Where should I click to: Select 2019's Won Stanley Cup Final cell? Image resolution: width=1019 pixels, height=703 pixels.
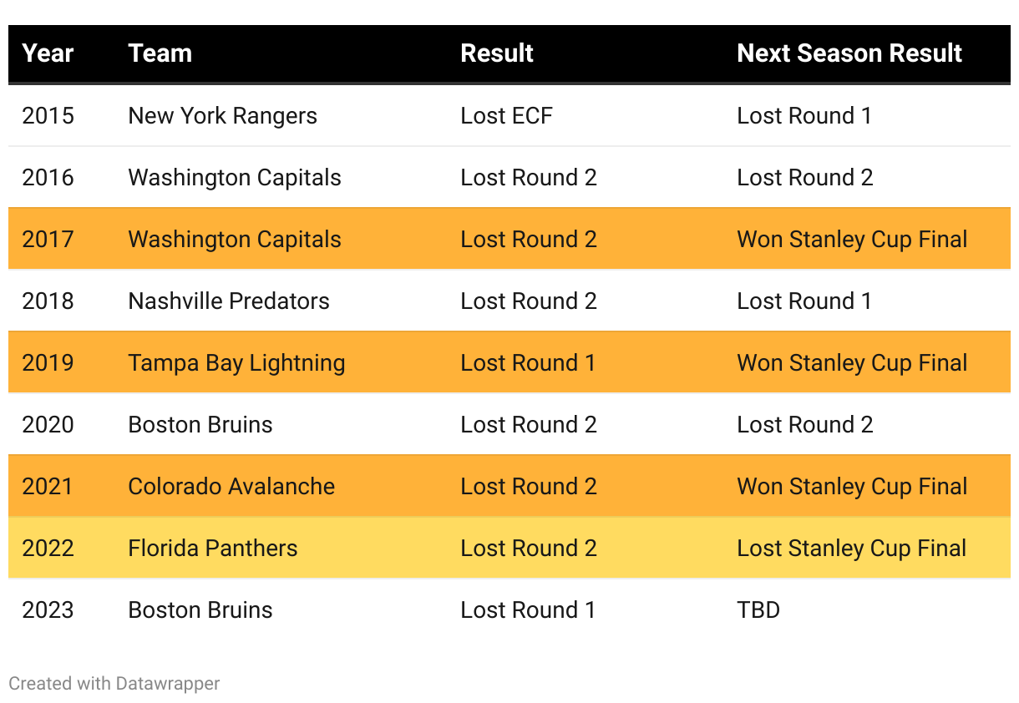click(852, 363)
